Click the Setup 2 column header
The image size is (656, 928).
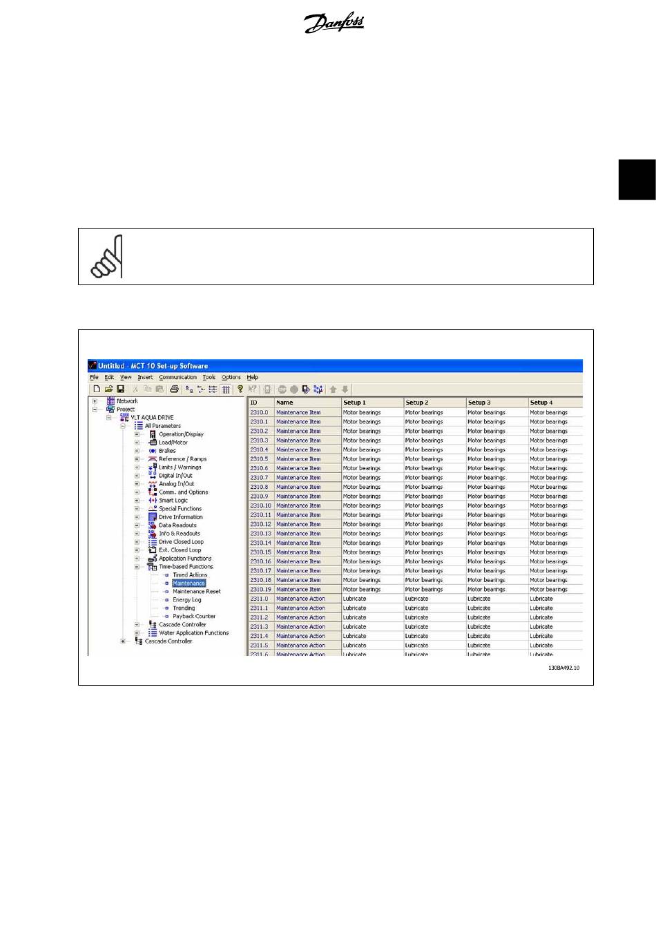[x=434, y=403]
